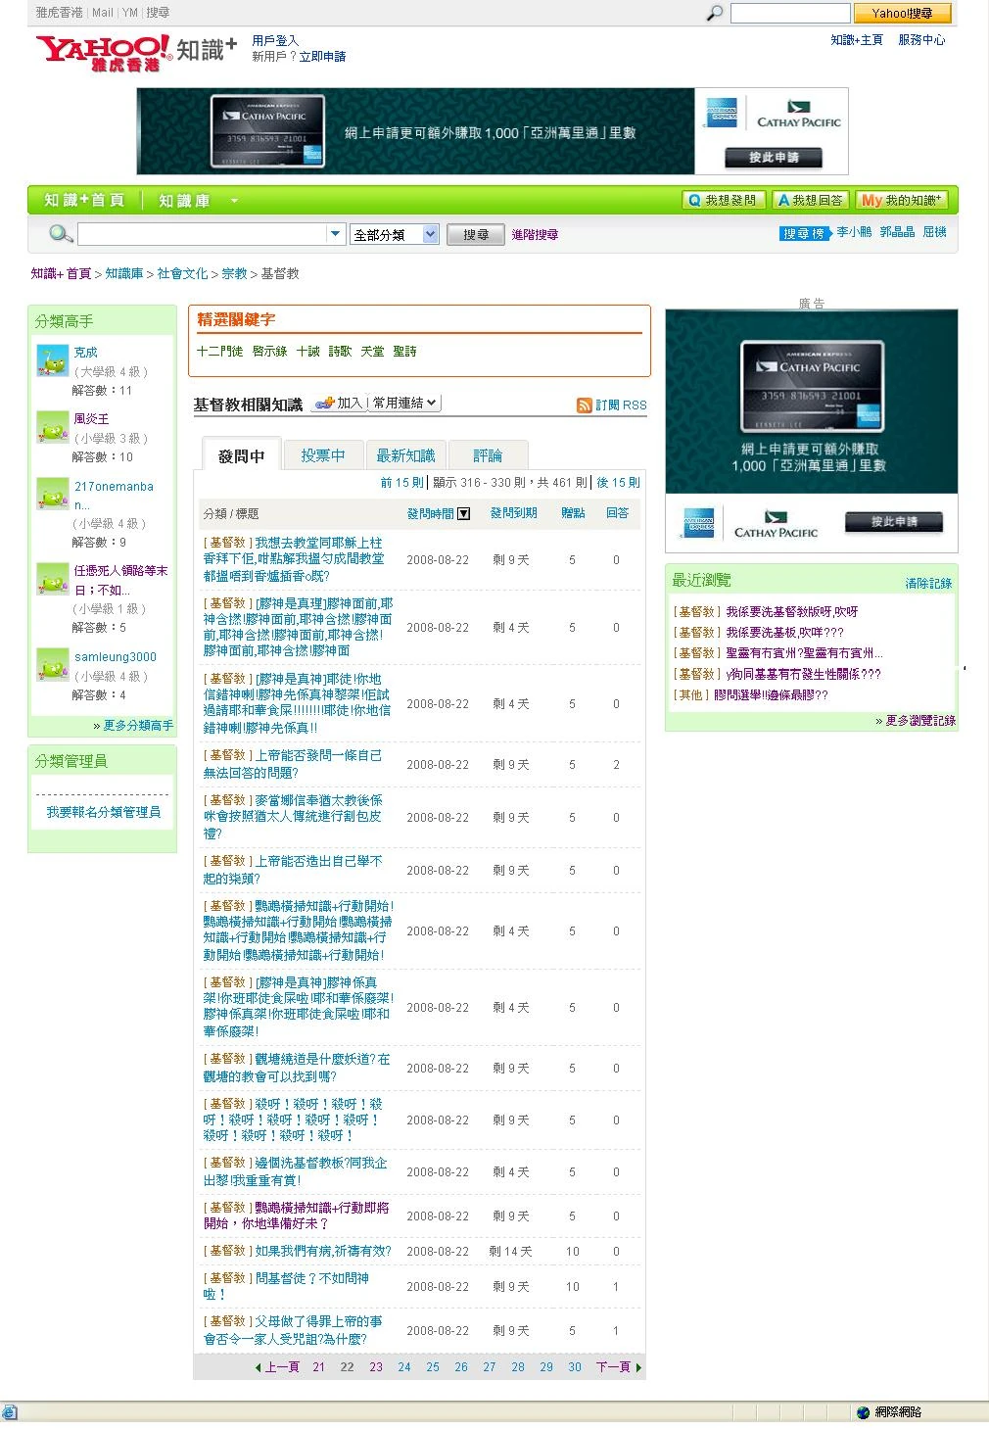Click the Internet Explorer status bar icon
The height and width of the screenshot is (1430, 989).
point(9,1412)
